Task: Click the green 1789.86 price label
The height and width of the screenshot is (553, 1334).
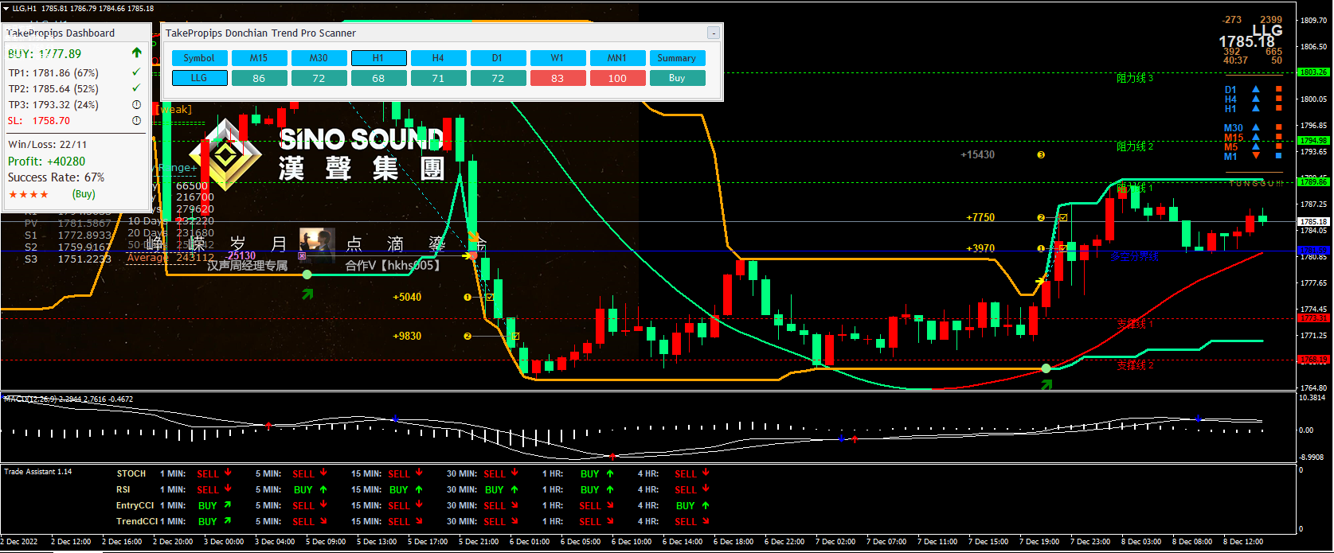Action: click(1314, 182)
